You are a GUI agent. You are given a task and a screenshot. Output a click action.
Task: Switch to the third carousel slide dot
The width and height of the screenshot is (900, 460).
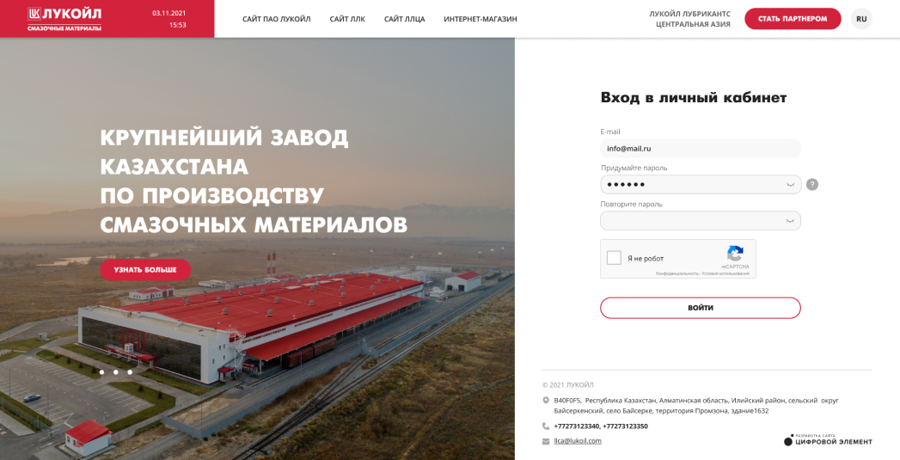pyautogui.click(x=130, y=372)
